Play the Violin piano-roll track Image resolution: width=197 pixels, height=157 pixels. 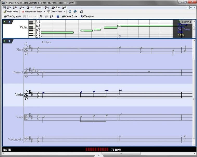pyautogui.click(x=5, y=22)
